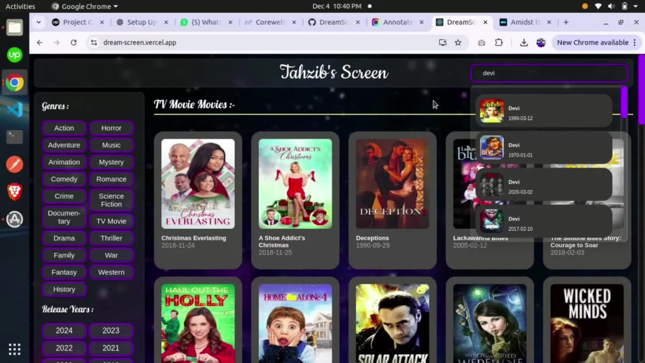Select the Animation genre
Viewport: 645px width, 363px height.
[64, 162]
